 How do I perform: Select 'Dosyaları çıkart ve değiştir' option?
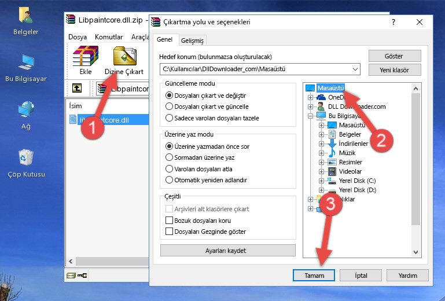coord(169,96)
